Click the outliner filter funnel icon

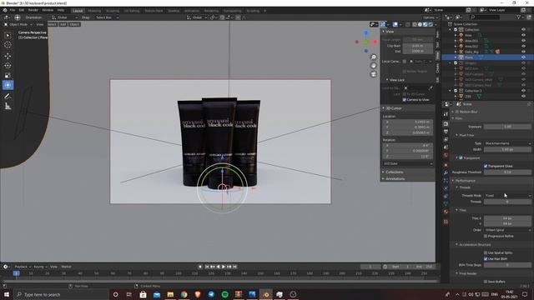[x=519, y=17]
